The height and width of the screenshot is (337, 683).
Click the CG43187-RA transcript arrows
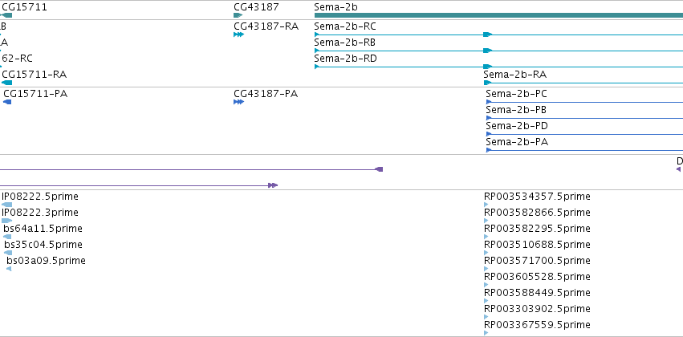pyautogui.click(x=238, y=35)
